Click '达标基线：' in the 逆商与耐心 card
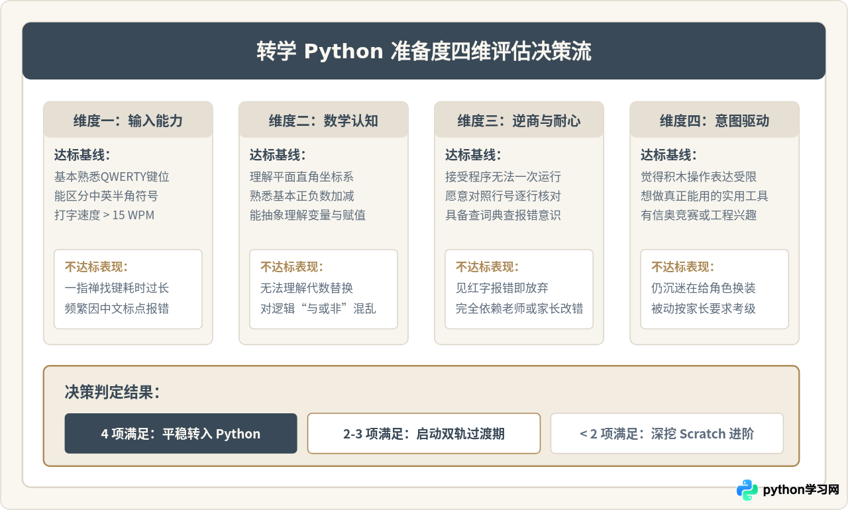The image size is (848, 510). (x=473, y=156)
